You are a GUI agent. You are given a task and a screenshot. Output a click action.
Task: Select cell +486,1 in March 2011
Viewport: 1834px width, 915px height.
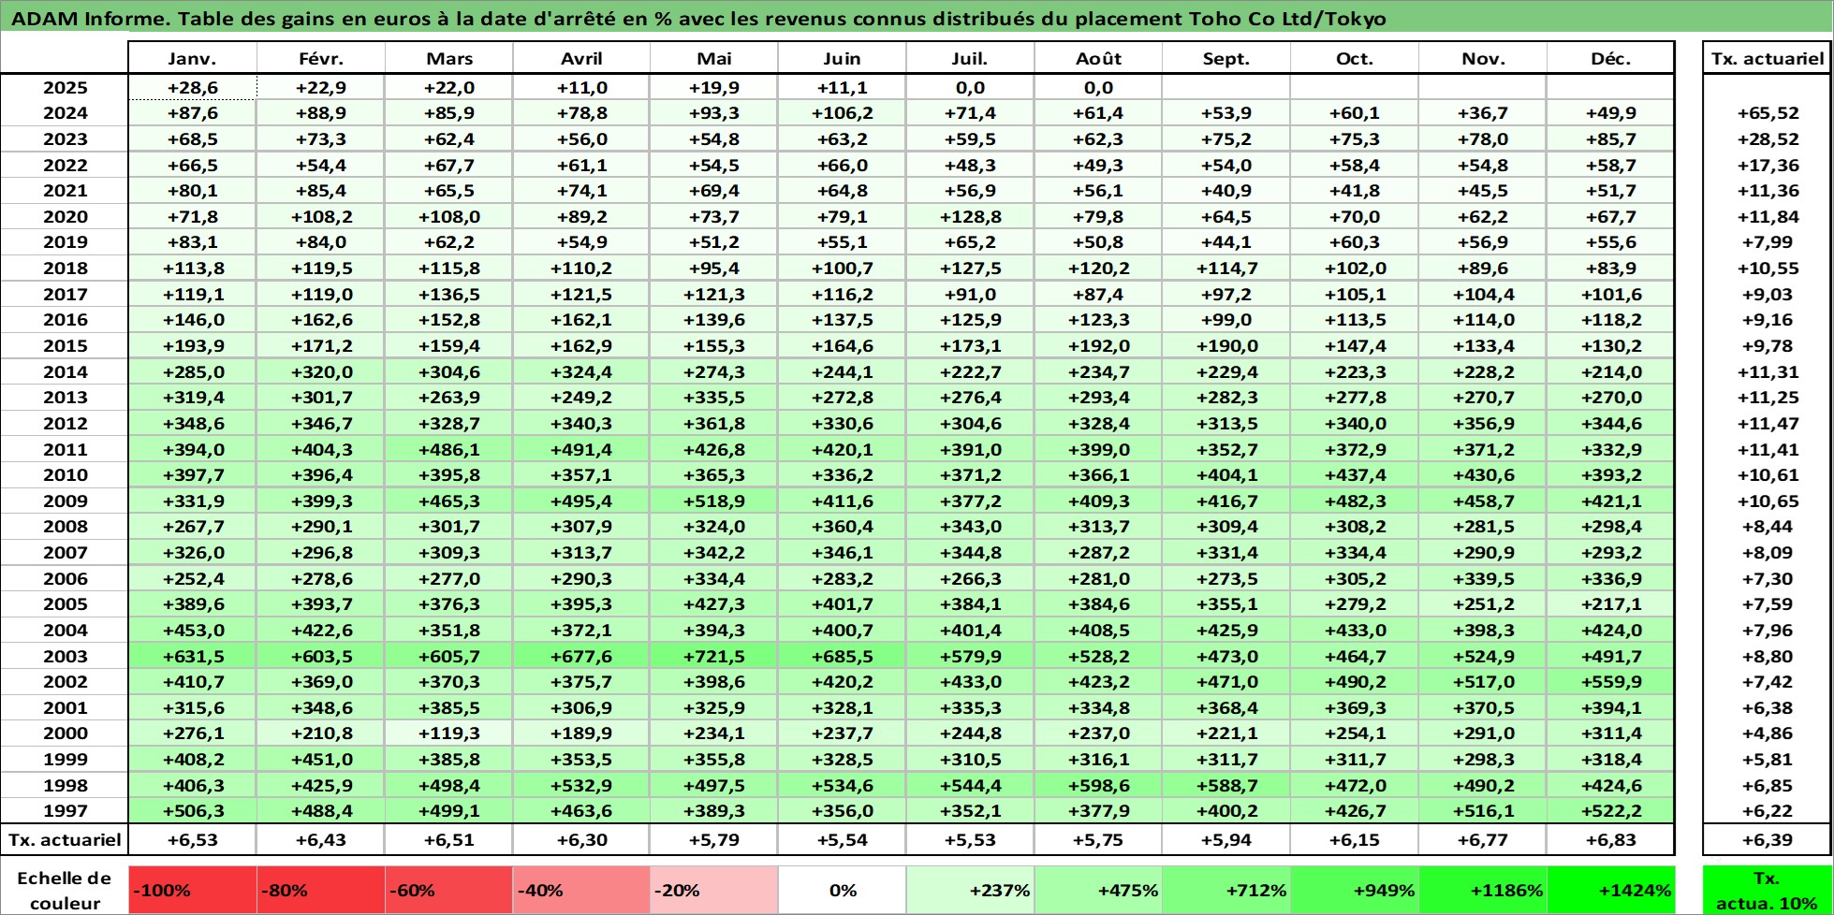pos(449,449)
